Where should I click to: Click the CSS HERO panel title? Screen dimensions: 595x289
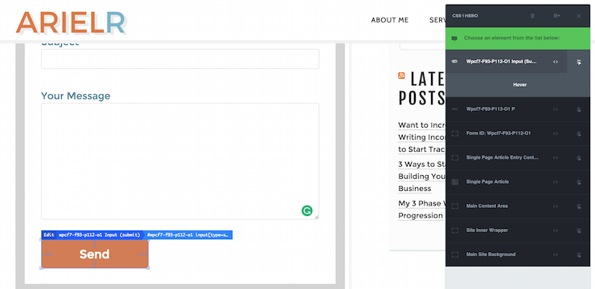(465, 16)
